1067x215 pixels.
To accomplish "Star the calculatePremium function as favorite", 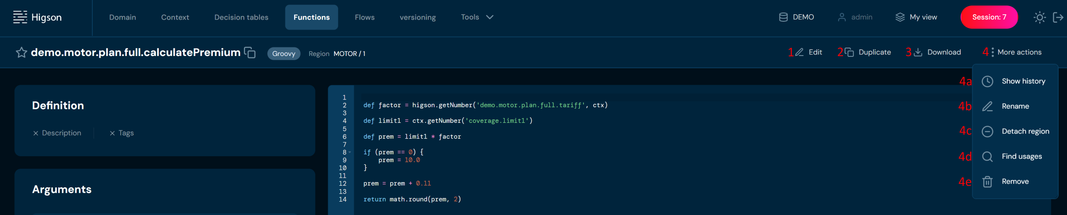I will pyautogui.click(x=21, y=53).
